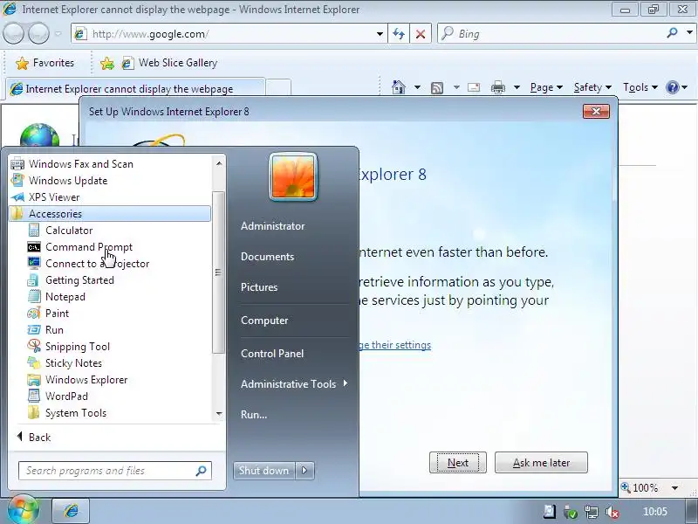
Task: Open Pictures from Start menu
Action: [259, 287]
